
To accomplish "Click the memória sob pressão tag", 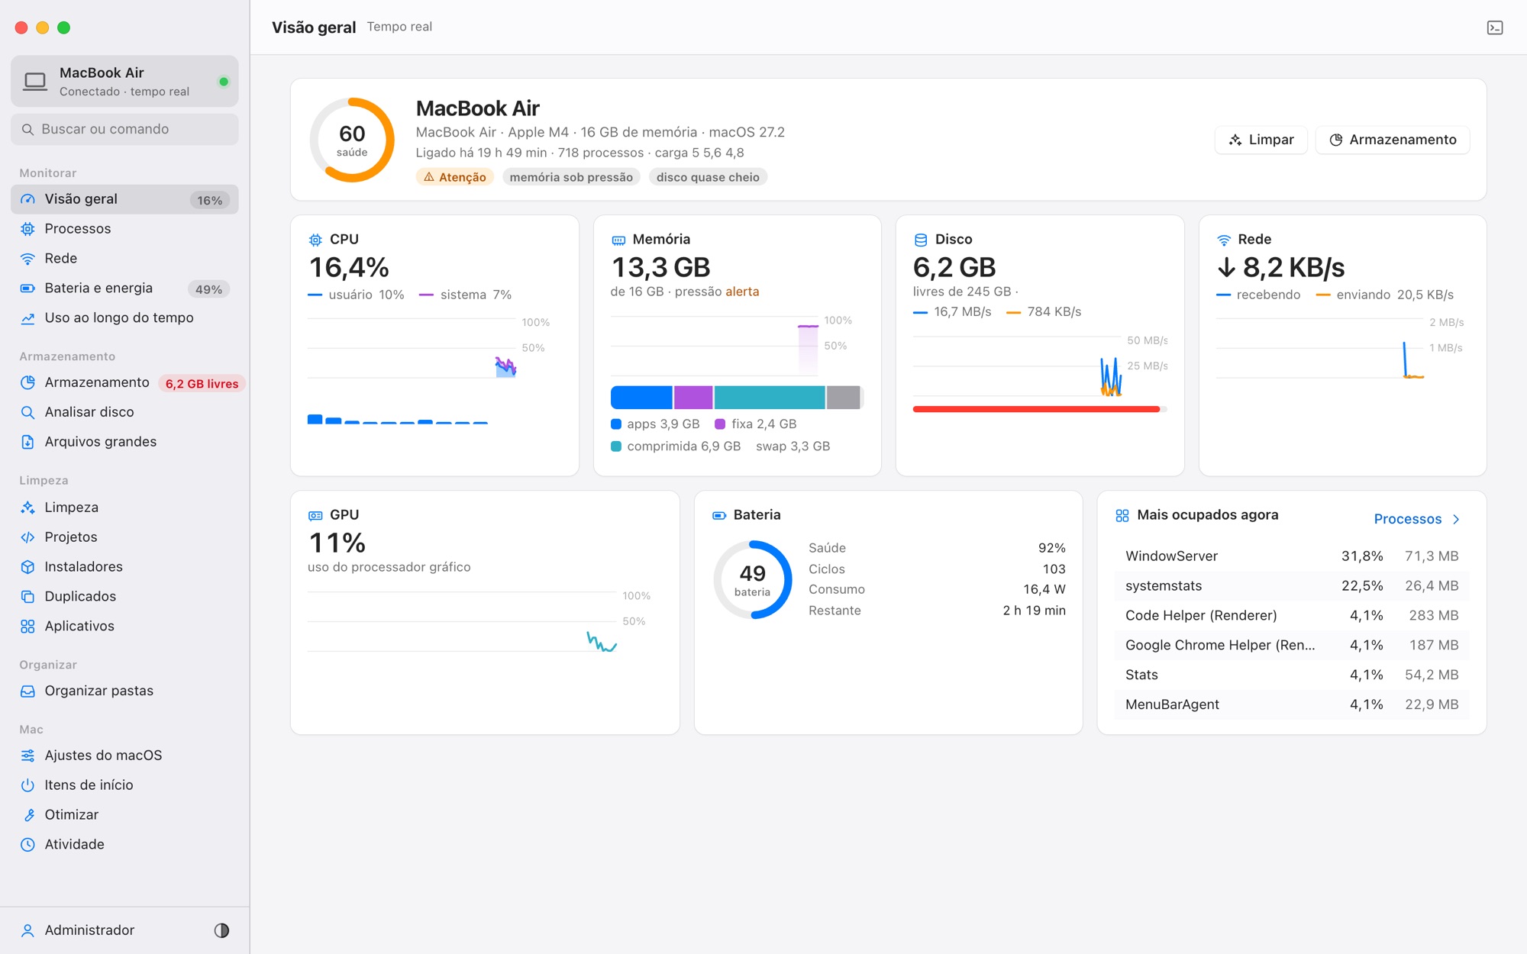I will click(571, 177).
